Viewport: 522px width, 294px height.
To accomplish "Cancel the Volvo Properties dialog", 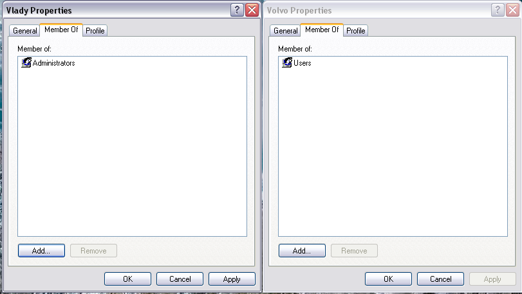I will (440, 279).
